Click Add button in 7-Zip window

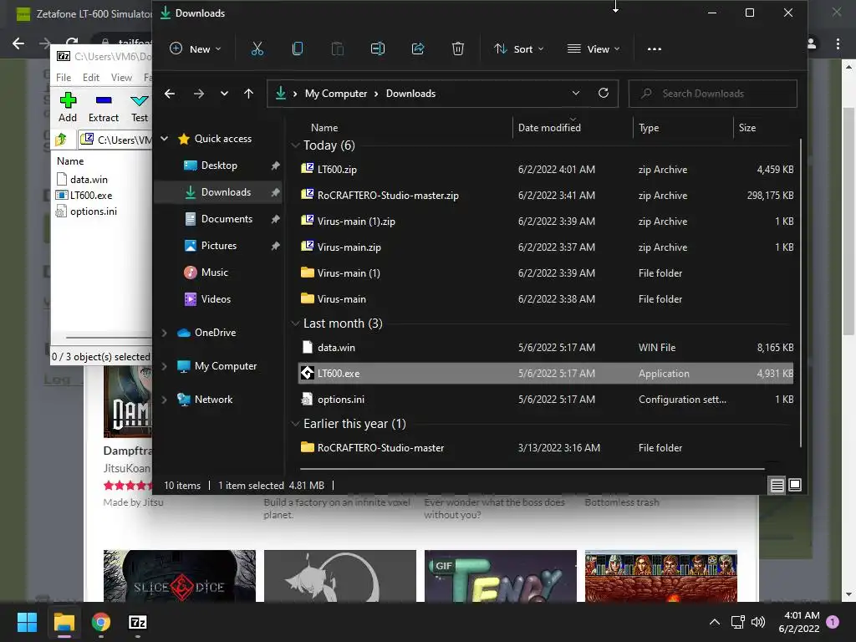point(68,108)
